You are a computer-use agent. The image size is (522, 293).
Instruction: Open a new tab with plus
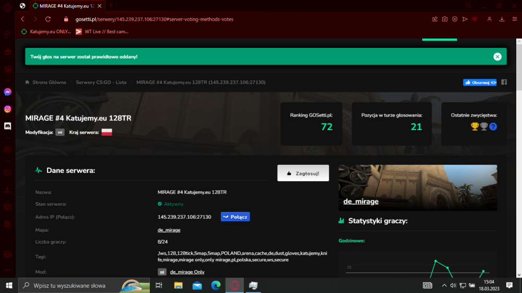[x=111, y=6]
